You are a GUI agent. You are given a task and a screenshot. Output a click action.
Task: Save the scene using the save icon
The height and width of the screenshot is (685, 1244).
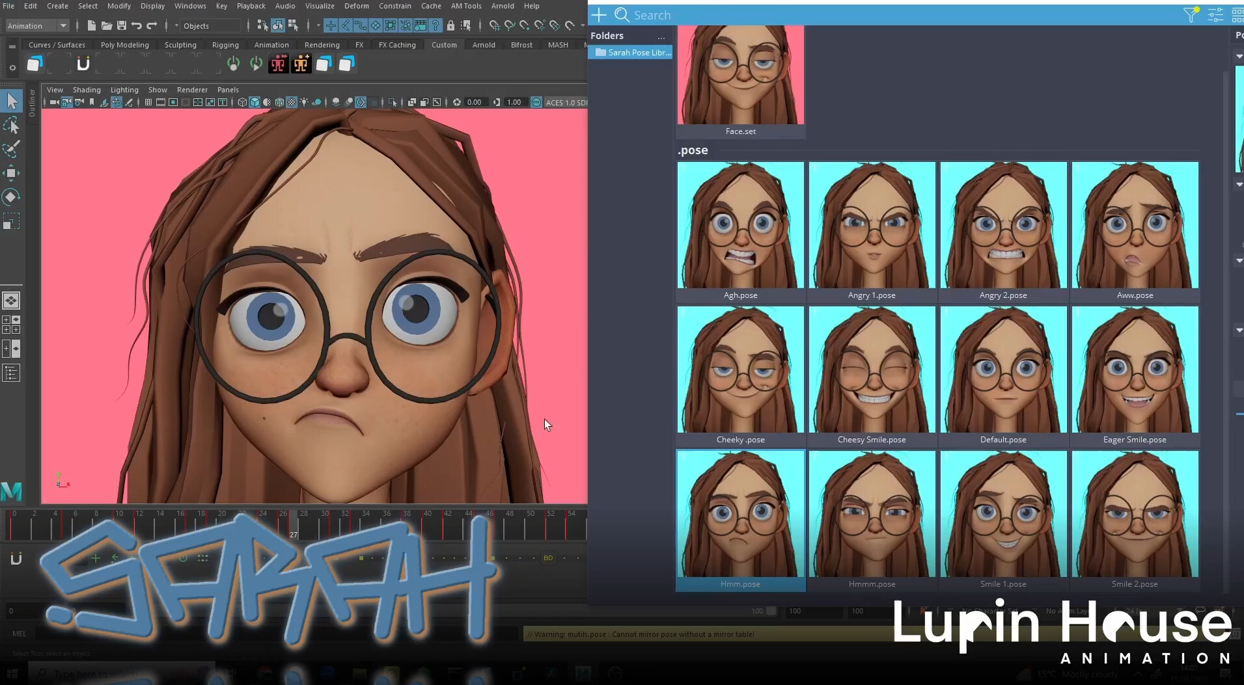click(122, 25)
